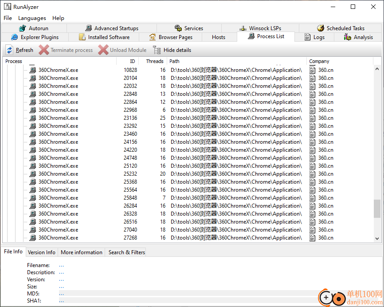Select 360ChromeX.exe process with ID 22848

point(59,94)
